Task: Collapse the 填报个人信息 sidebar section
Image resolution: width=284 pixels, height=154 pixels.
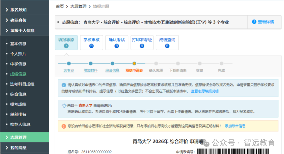Action: [x=24, y=30]
